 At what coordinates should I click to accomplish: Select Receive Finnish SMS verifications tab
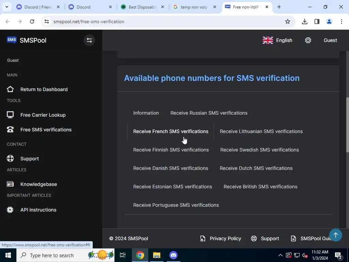(171, 150)
